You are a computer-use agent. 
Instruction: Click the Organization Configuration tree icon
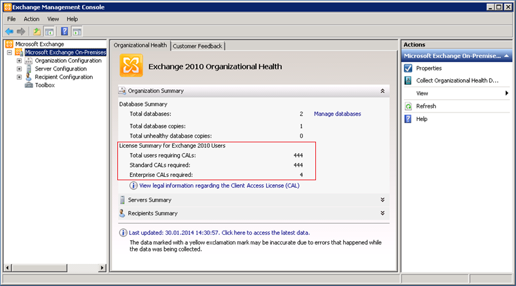29,61
